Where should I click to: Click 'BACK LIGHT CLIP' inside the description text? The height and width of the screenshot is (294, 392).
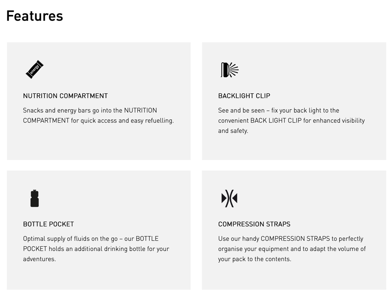274,121
